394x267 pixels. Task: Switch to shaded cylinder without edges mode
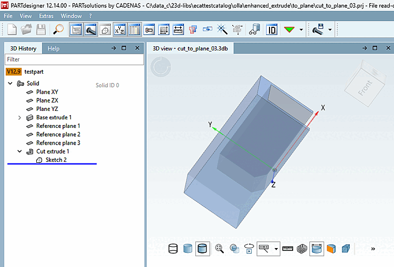coord(188,249)
